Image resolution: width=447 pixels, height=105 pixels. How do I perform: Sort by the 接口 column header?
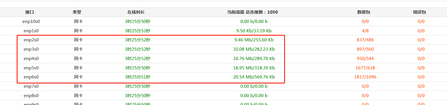coord(30,12)
